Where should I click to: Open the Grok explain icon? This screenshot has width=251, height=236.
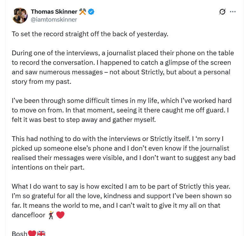point(222,12)
